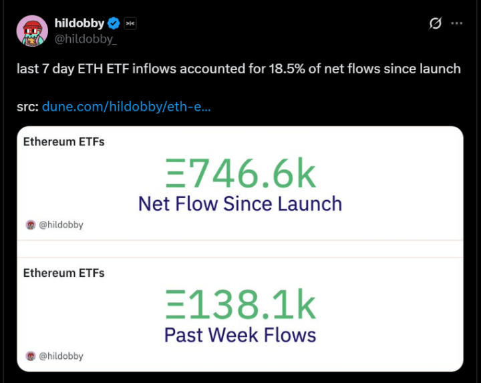Click the 'Net Flow Since Launch' caption

pyautogui.click(x=240, y=203)
